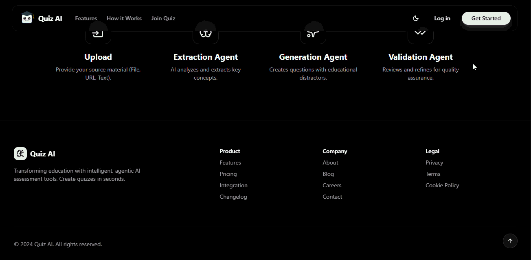531x260 pixels.
Task: Open the Privacy legal link
Action: click(x=434, y=162)
